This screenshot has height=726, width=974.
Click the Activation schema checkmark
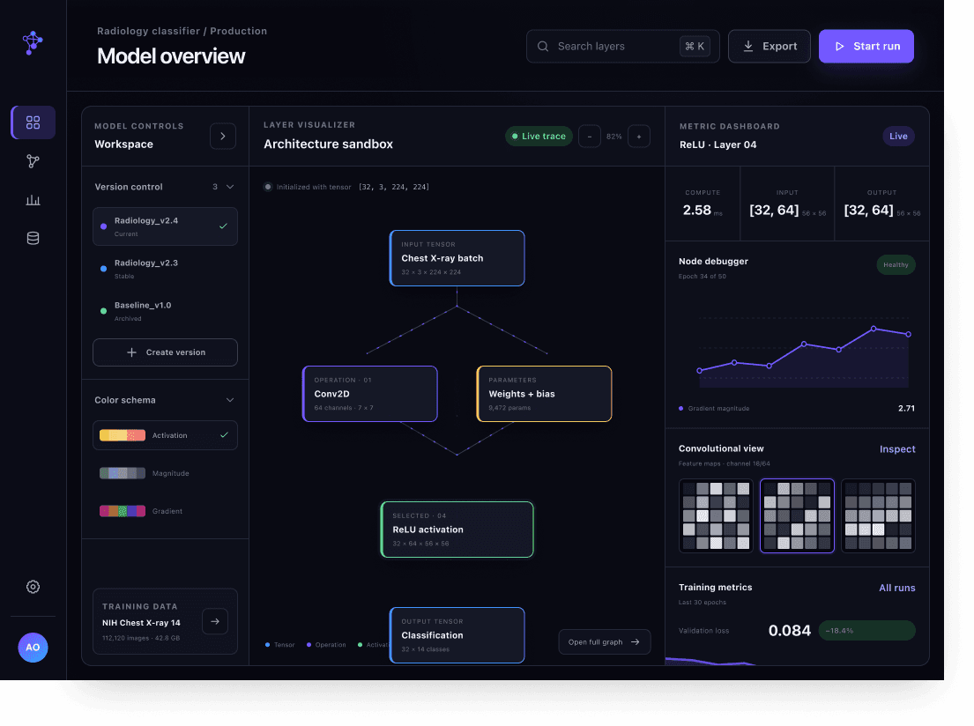point(224,434)
